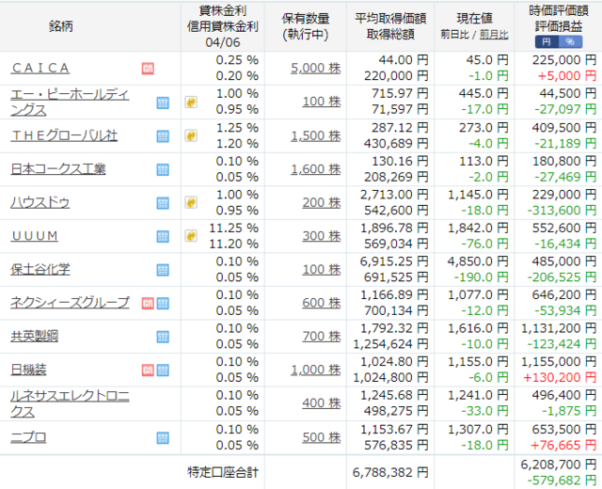Click the red CA icon next to CAICA
Image resolution: width=602 pixels, height=489 pixels.
point(148,69)
